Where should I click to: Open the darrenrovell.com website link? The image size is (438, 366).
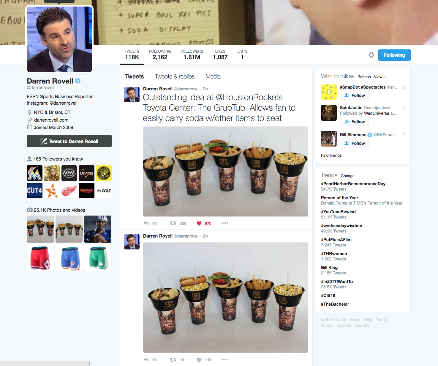pyautogui.click(x=51, y=120)
